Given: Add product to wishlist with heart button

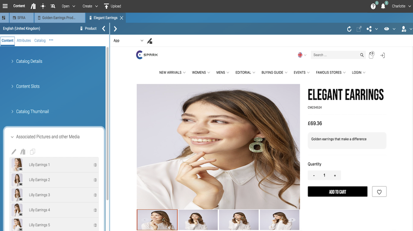Looking at the screenshot, I should pyautogui.click(x=379, y=192).
